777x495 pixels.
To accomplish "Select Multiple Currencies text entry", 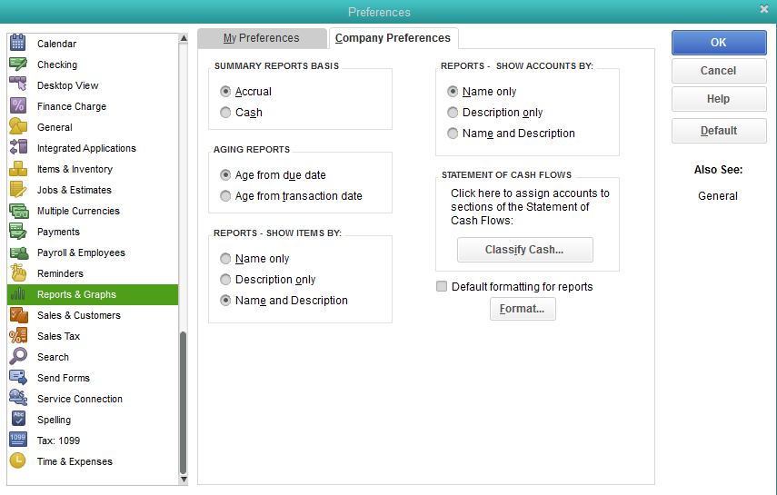I will [x=78, y=211].
